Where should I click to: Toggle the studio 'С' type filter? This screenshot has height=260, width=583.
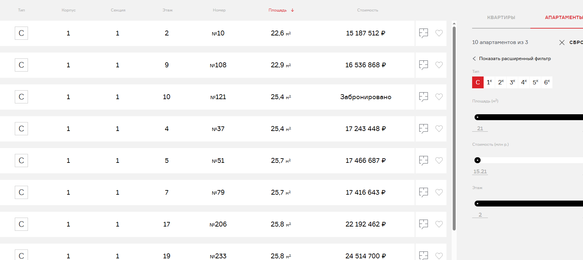[478, 82]
